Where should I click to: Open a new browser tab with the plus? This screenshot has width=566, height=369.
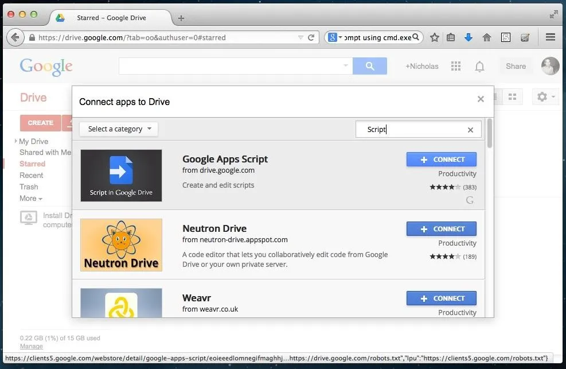click(x=181, y=18)
